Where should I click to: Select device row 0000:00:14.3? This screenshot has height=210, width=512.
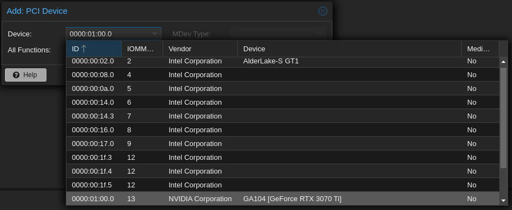(x=283, y=116)
